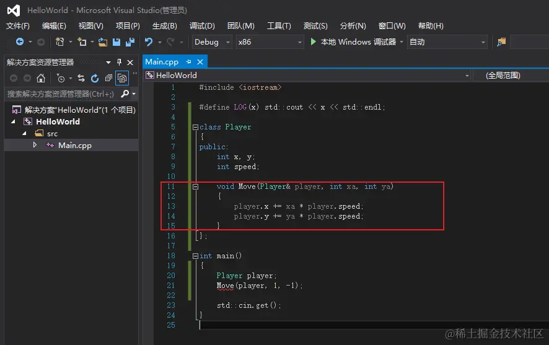
Task: Expand the Main.cpp tree node arrow
Action: (35, 145)
